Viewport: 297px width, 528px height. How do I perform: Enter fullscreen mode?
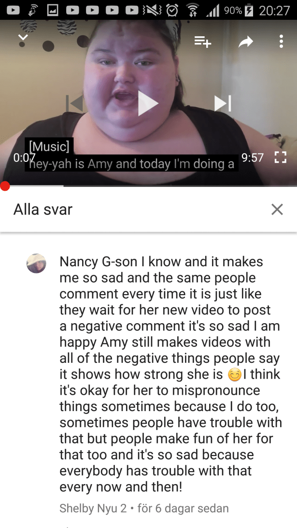(x=281, y=157)
